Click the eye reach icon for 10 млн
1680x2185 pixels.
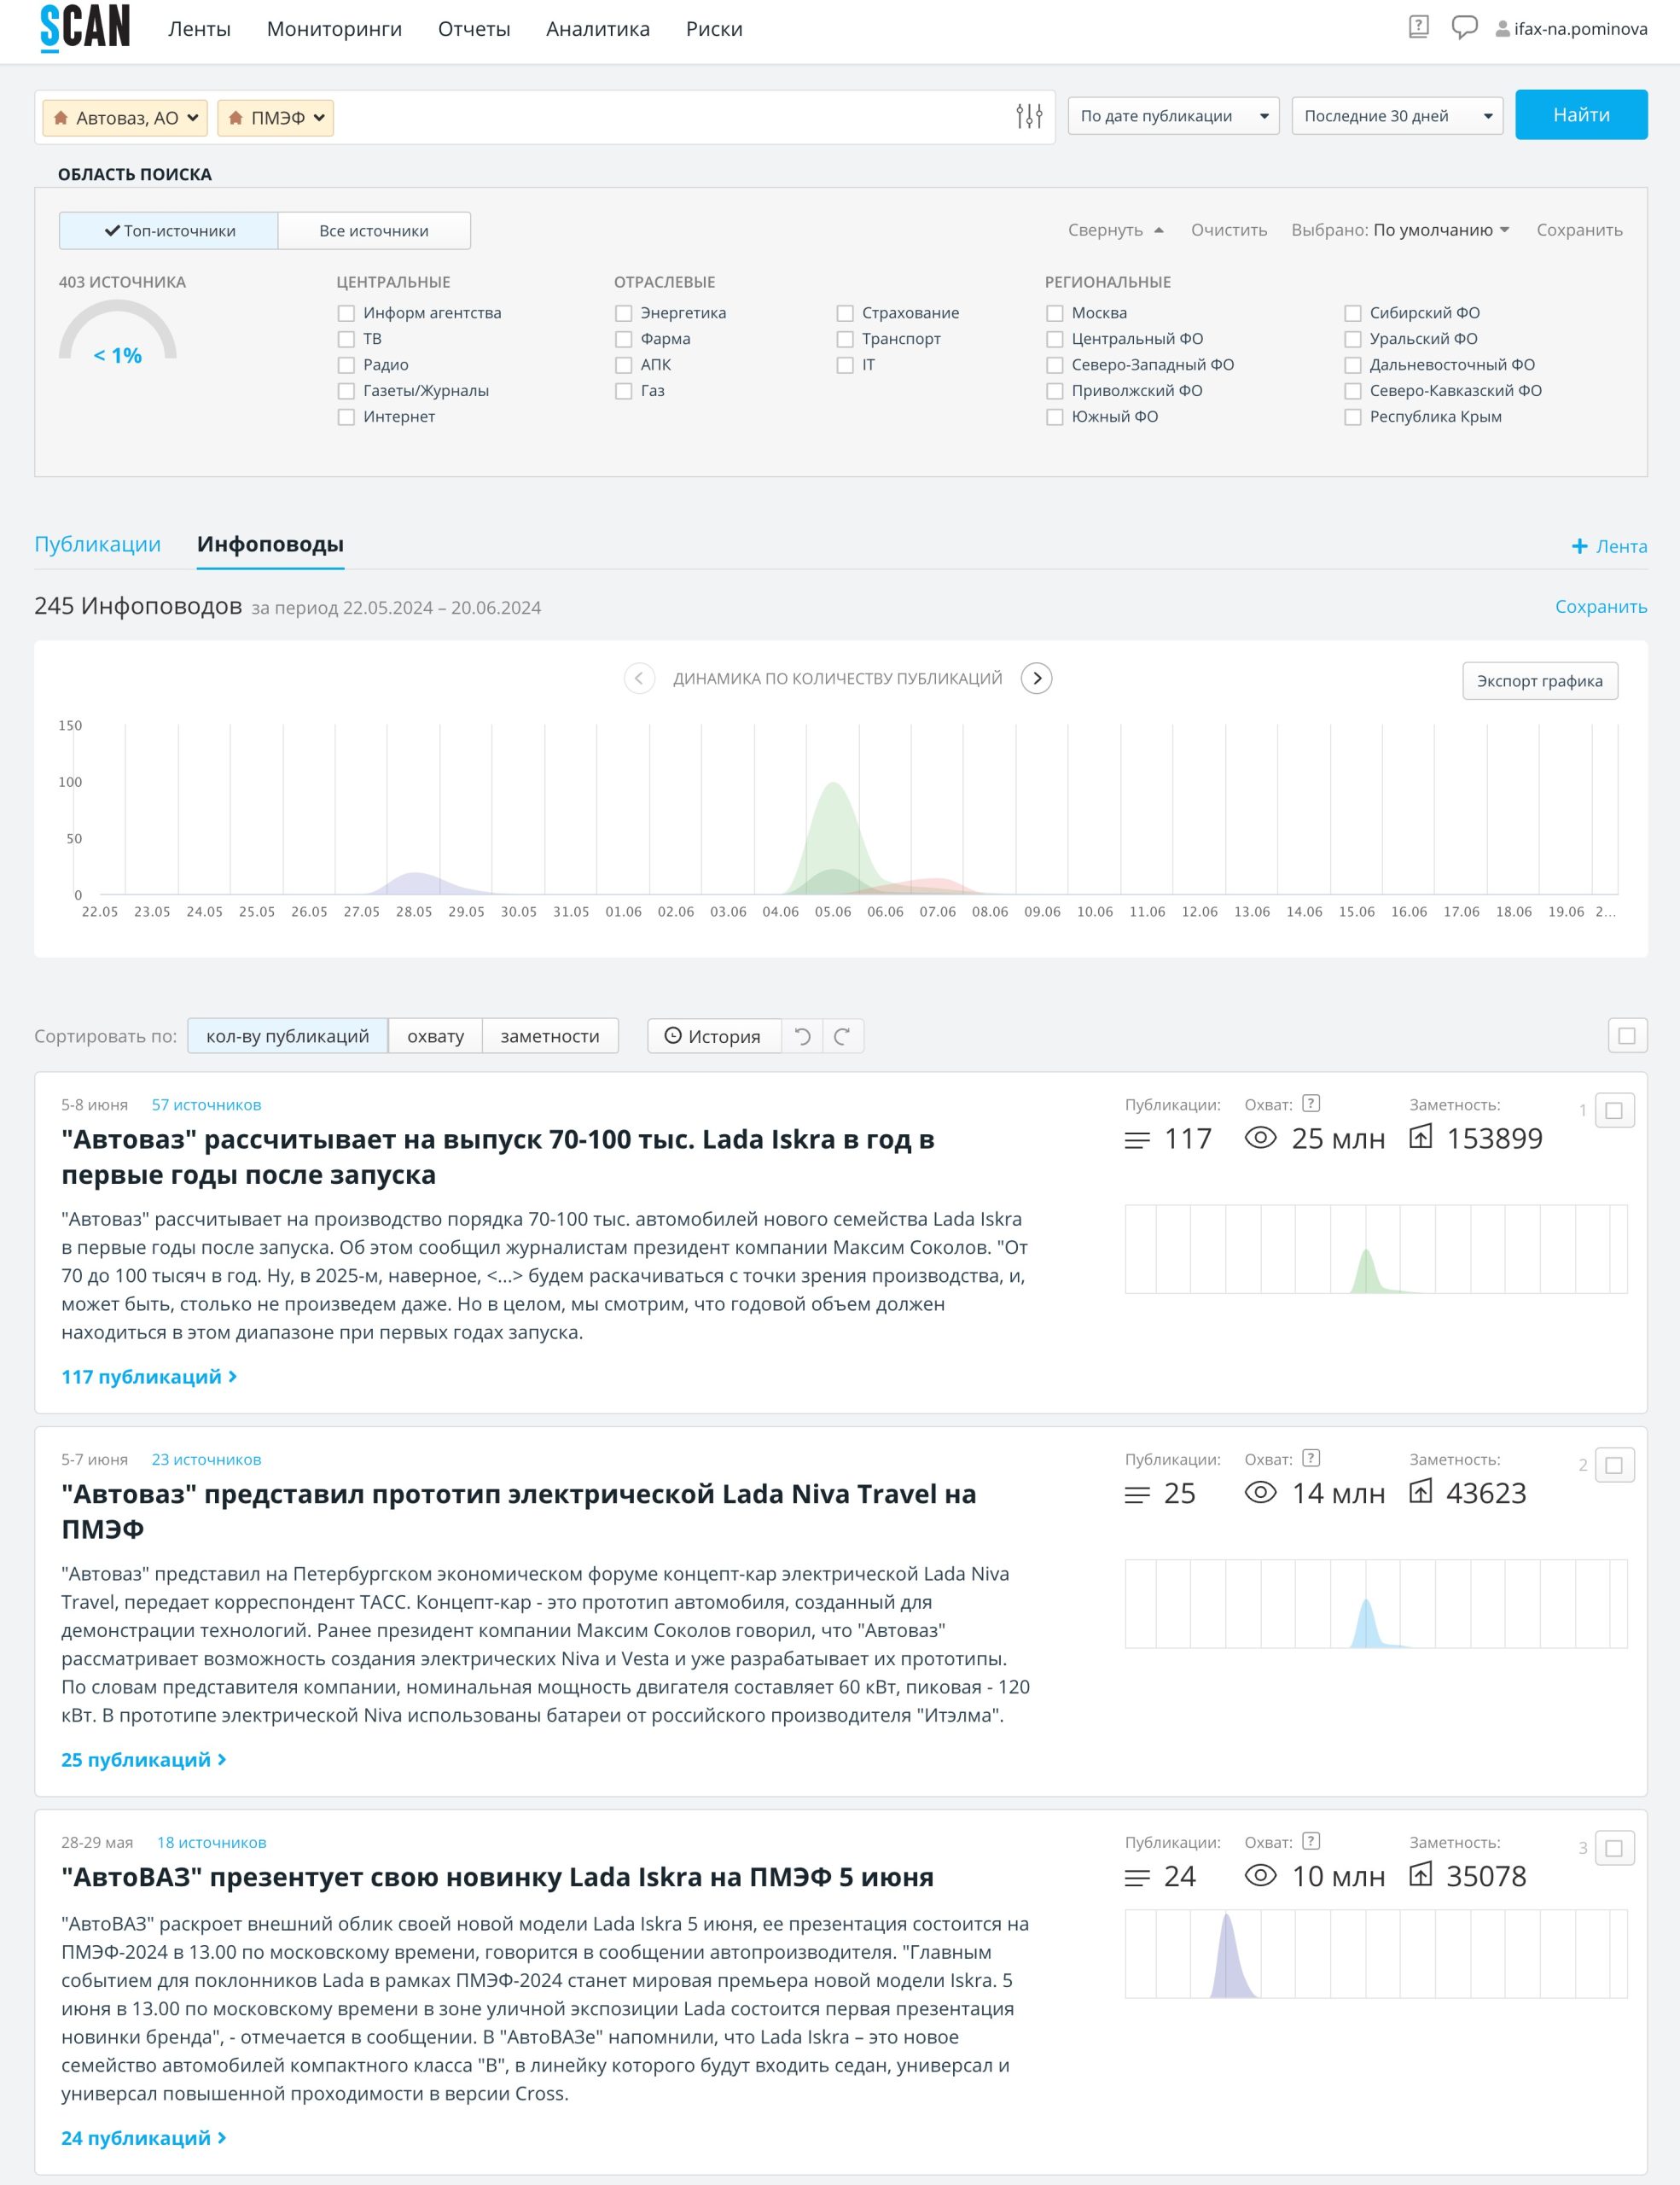(1260, 1877)
